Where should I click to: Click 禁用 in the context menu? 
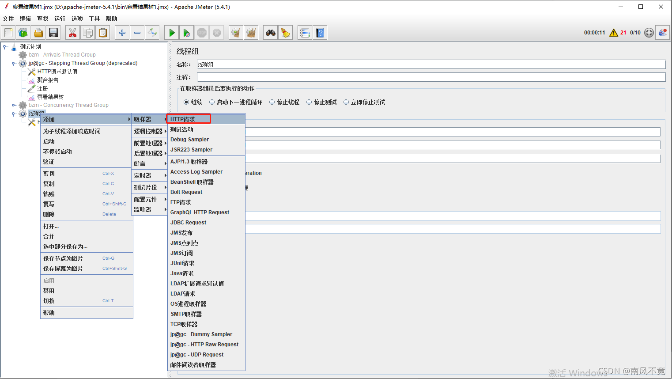point(87,291)
